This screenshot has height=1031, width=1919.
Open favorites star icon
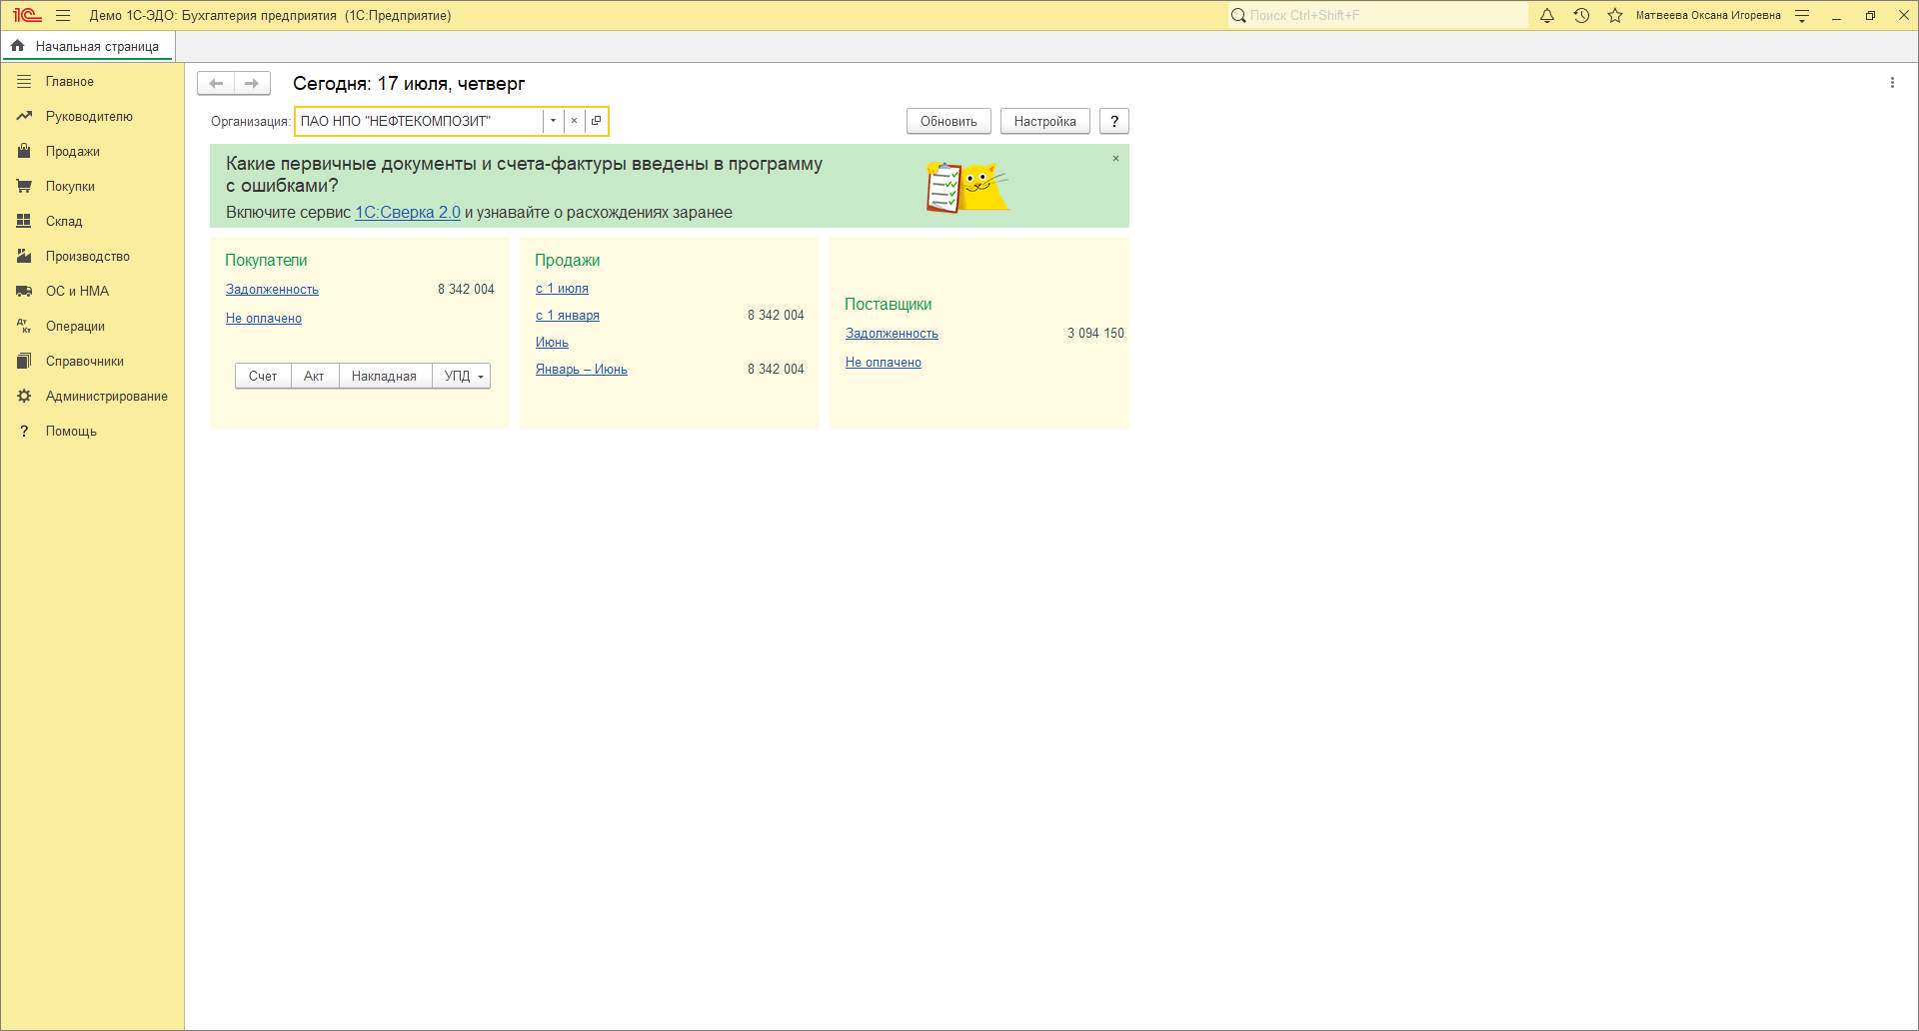pos(1615,16)
